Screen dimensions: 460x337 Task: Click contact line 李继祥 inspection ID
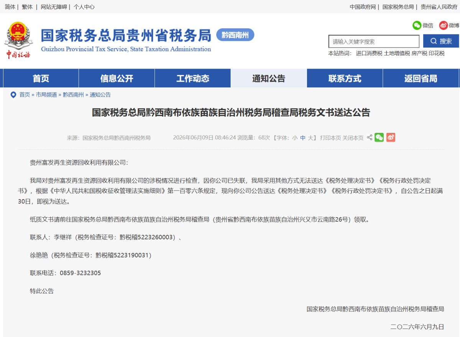tap(106, 237)
